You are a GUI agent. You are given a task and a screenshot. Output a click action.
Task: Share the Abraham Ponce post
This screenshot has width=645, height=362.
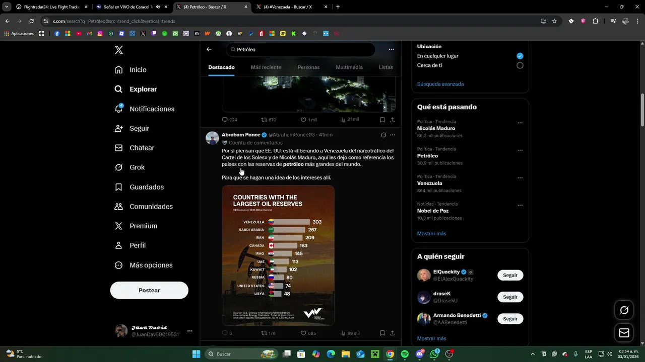[x=393, y=333]
